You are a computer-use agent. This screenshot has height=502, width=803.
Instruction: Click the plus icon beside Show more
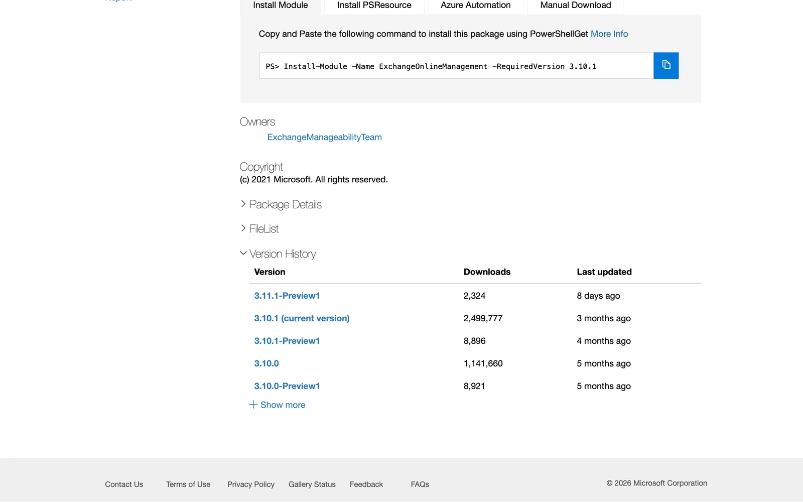coord(253,405)
